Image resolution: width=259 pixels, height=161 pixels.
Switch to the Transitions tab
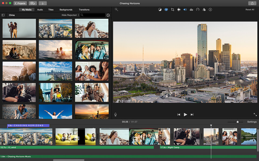84,9
